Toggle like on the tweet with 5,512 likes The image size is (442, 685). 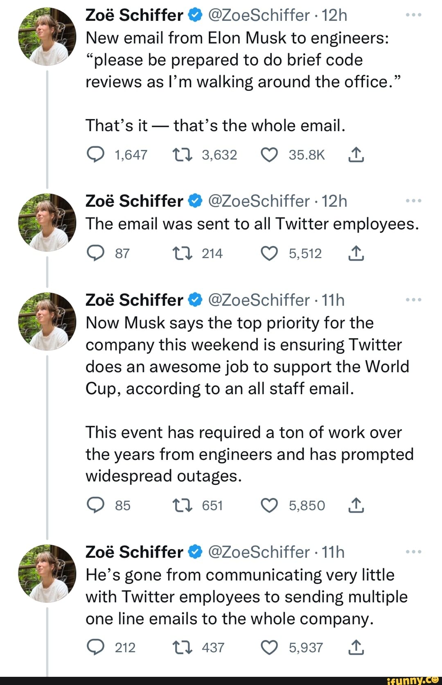271,253
